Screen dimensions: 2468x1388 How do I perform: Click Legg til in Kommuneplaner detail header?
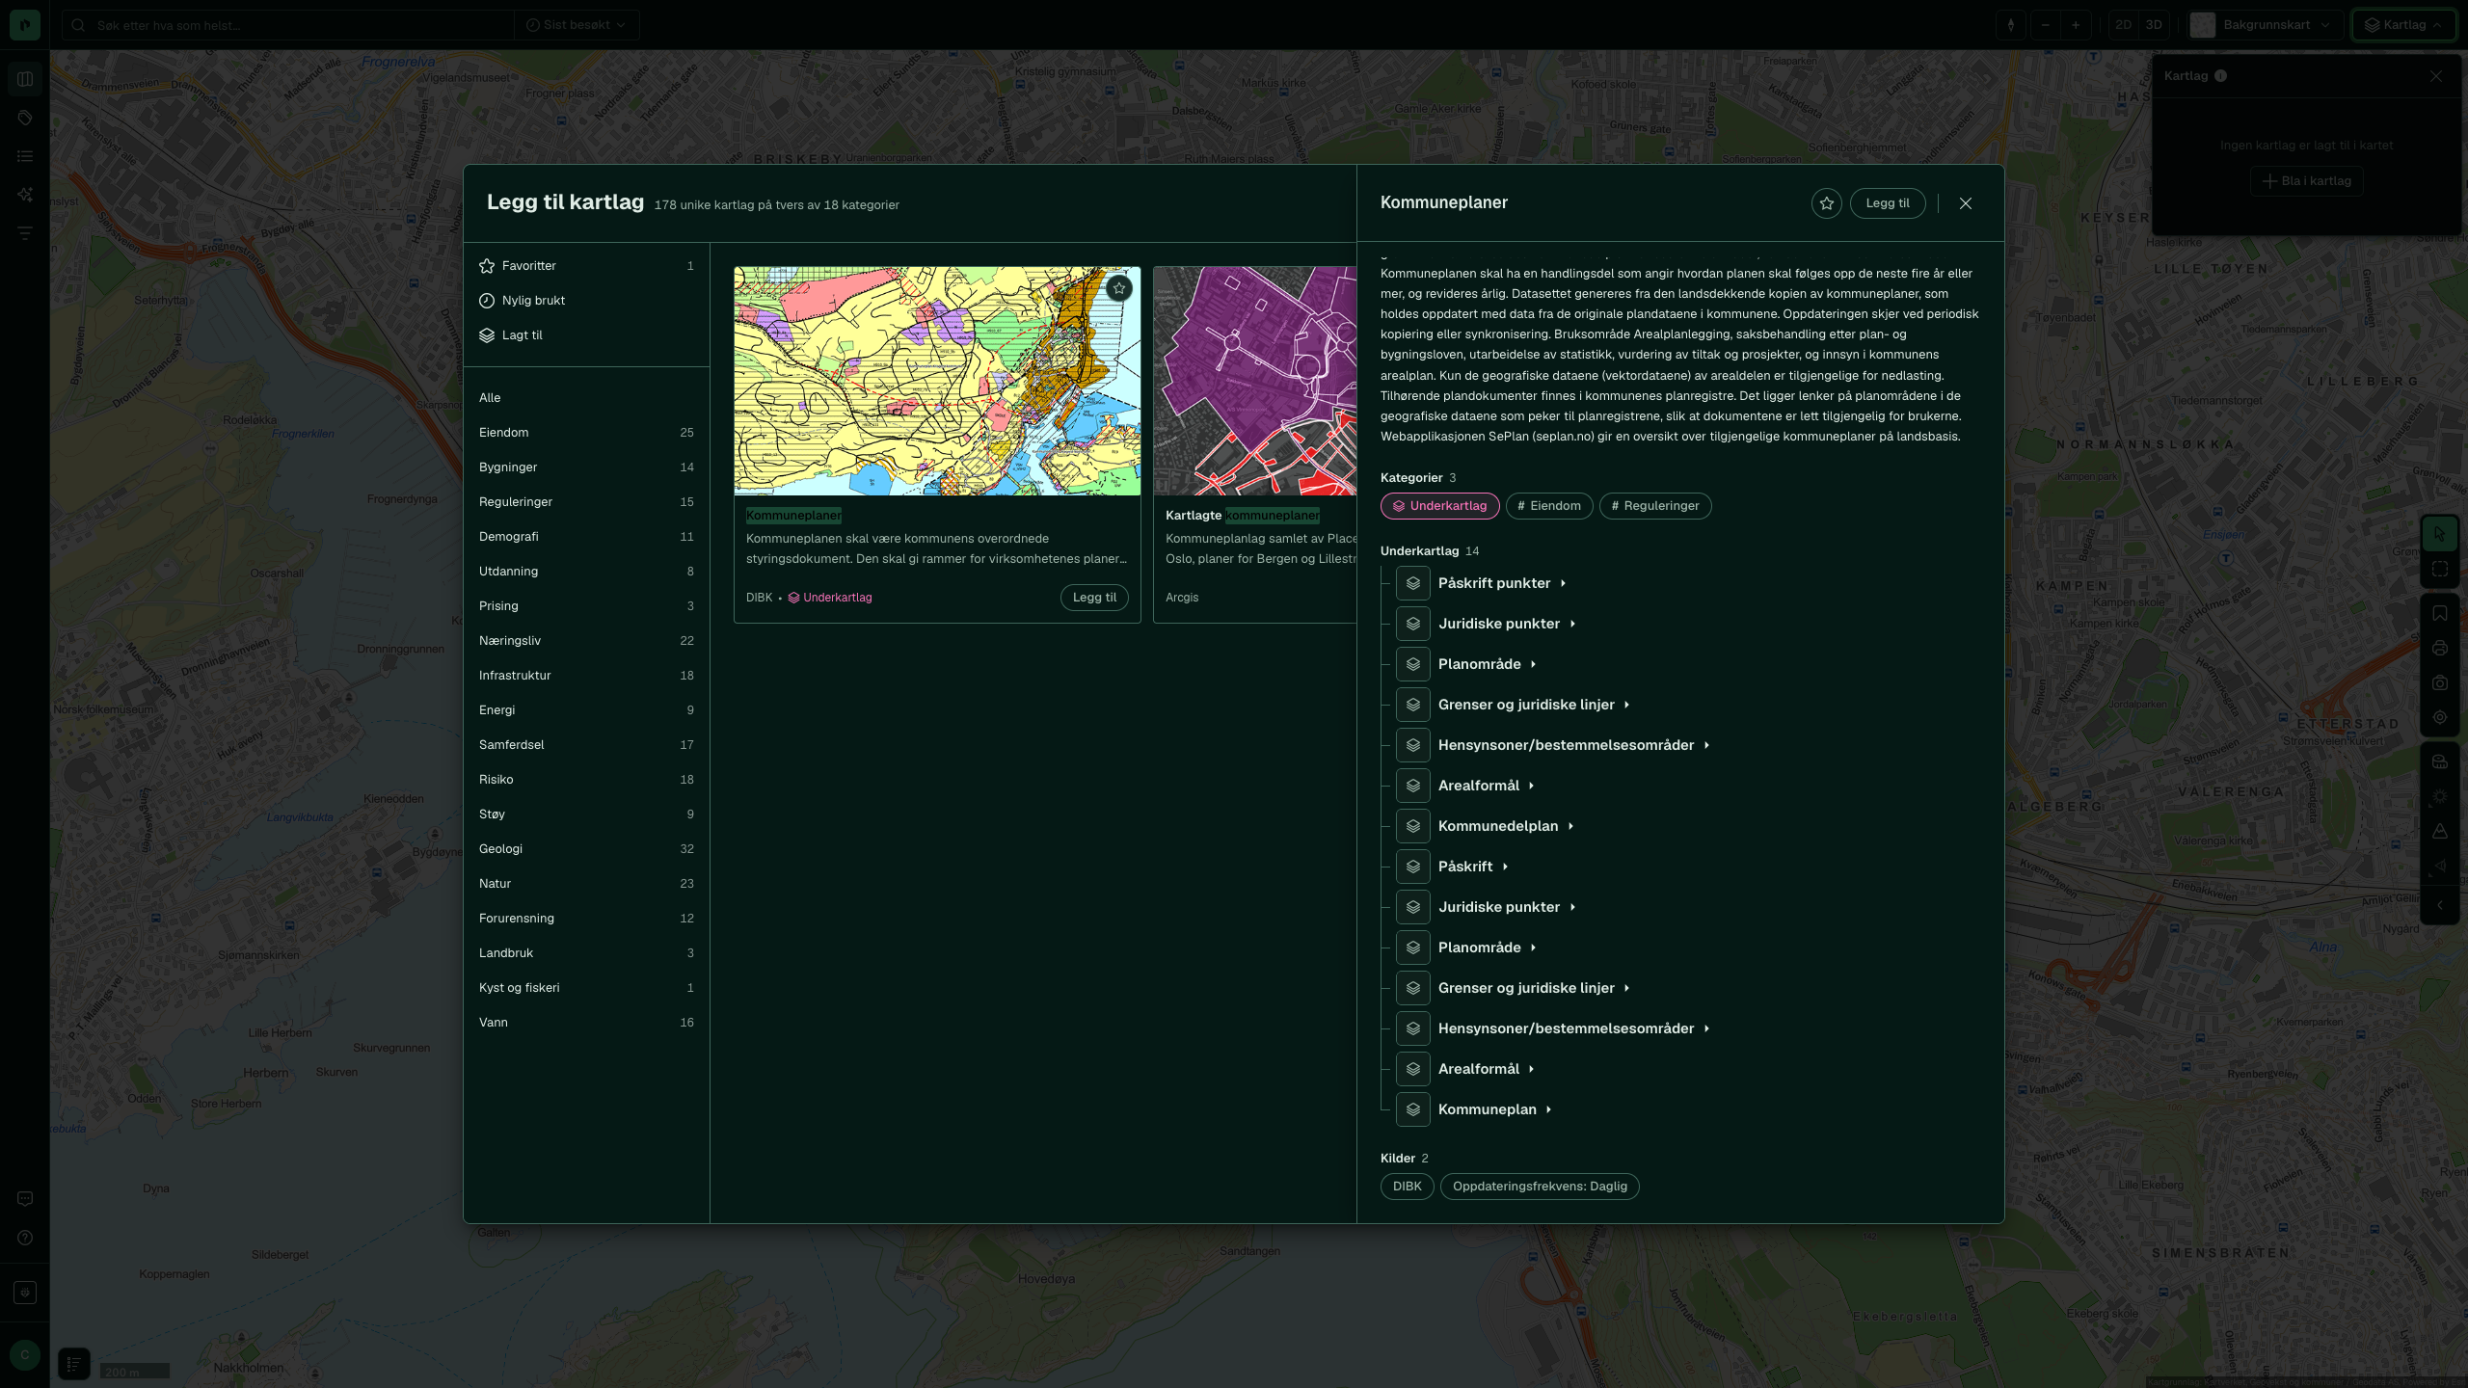point(1888,203)
